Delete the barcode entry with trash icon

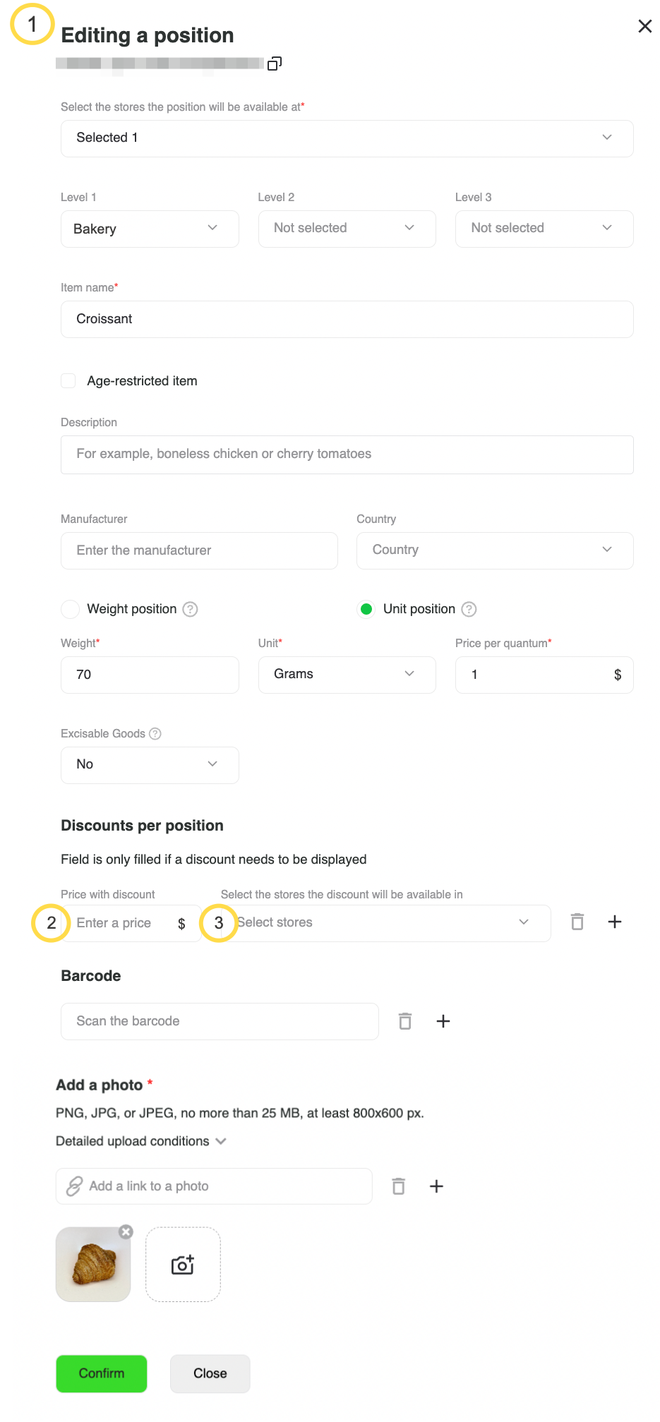point(405,1021)
